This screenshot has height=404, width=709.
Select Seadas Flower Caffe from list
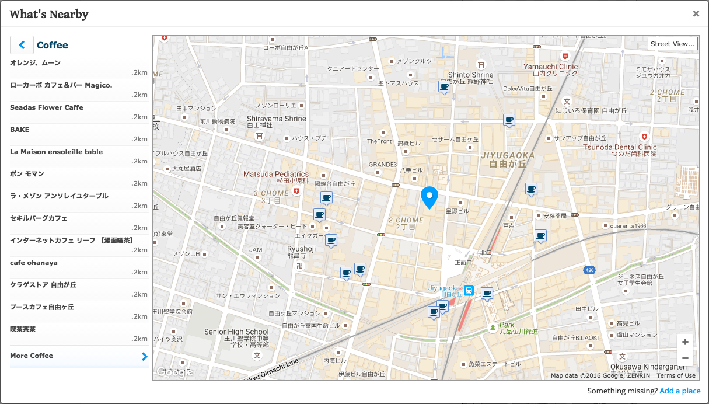tap(47, 107)
